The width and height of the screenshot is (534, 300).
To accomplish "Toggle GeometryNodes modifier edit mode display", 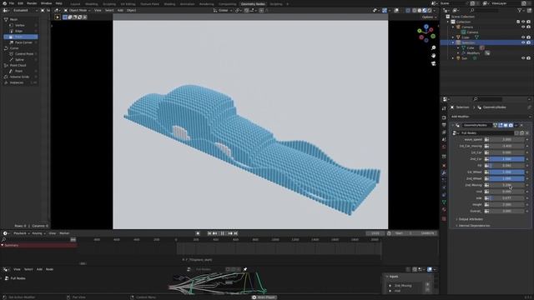I will pos(501,125).
